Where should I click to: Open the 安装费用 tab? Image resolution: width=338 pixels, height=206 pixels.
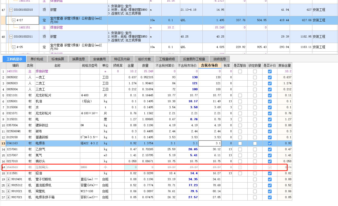[99, 59]
